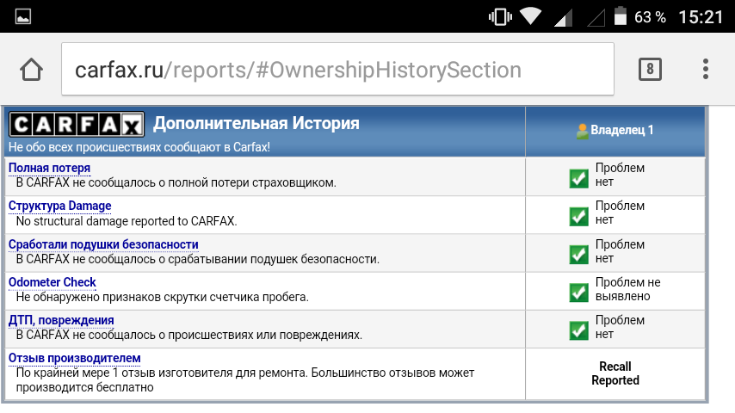735x413 pixels.
Task: Tap the Wi-Fi icon in status bar
Action: tap(531, 16)
